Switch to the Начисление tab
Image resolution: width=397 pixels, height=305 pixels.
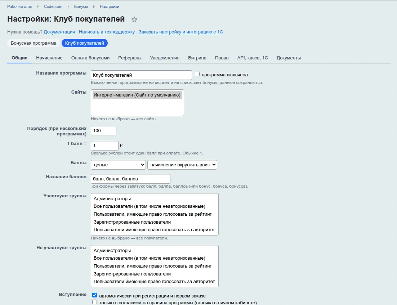[x=49, y=58]
